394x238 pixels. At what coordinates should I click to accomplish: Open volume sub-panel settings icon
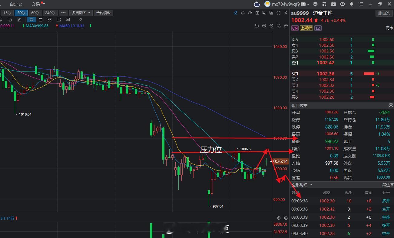(286, 218)
